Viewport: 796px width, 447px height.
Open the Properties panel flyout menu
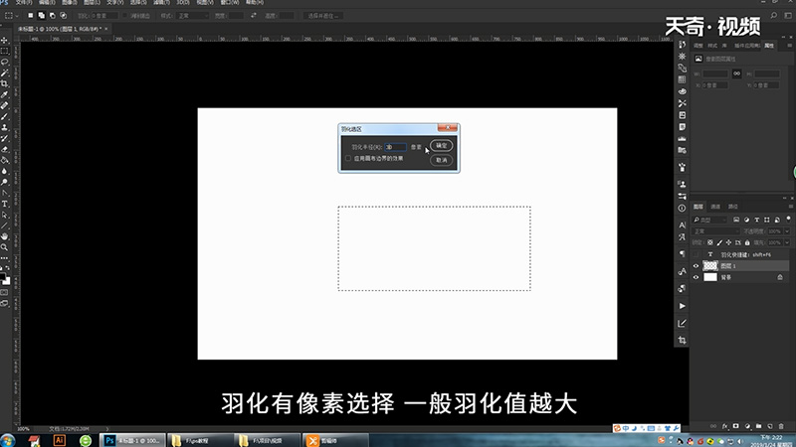click(x=789, y=46)
